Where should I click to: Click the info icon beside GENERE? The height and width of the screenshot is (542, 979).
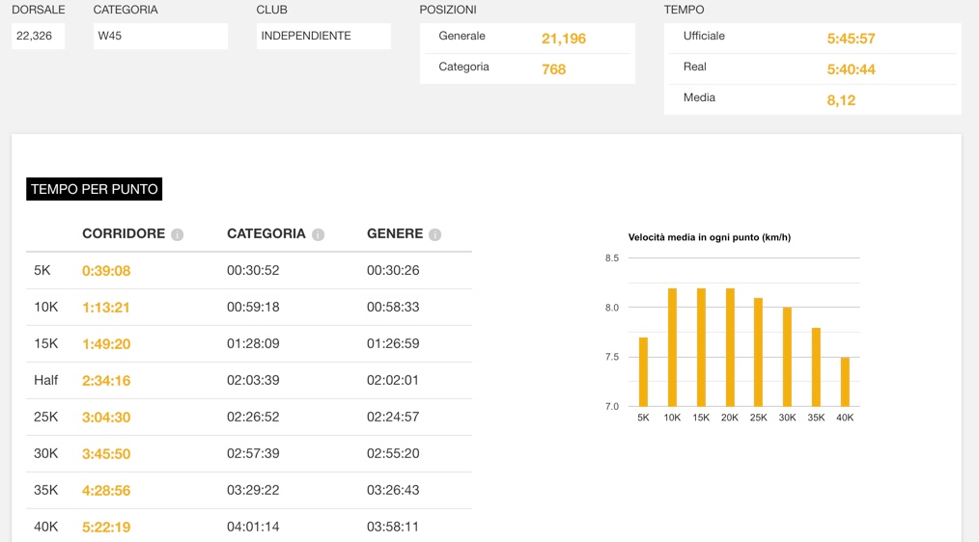(x=435, y=234)
